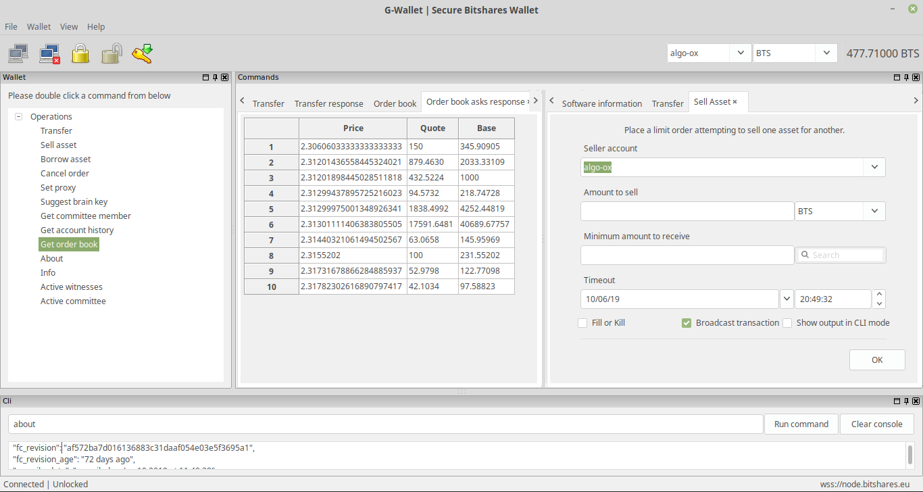Click the open padlock unlock wallet icon

click(x=111, y=53)
